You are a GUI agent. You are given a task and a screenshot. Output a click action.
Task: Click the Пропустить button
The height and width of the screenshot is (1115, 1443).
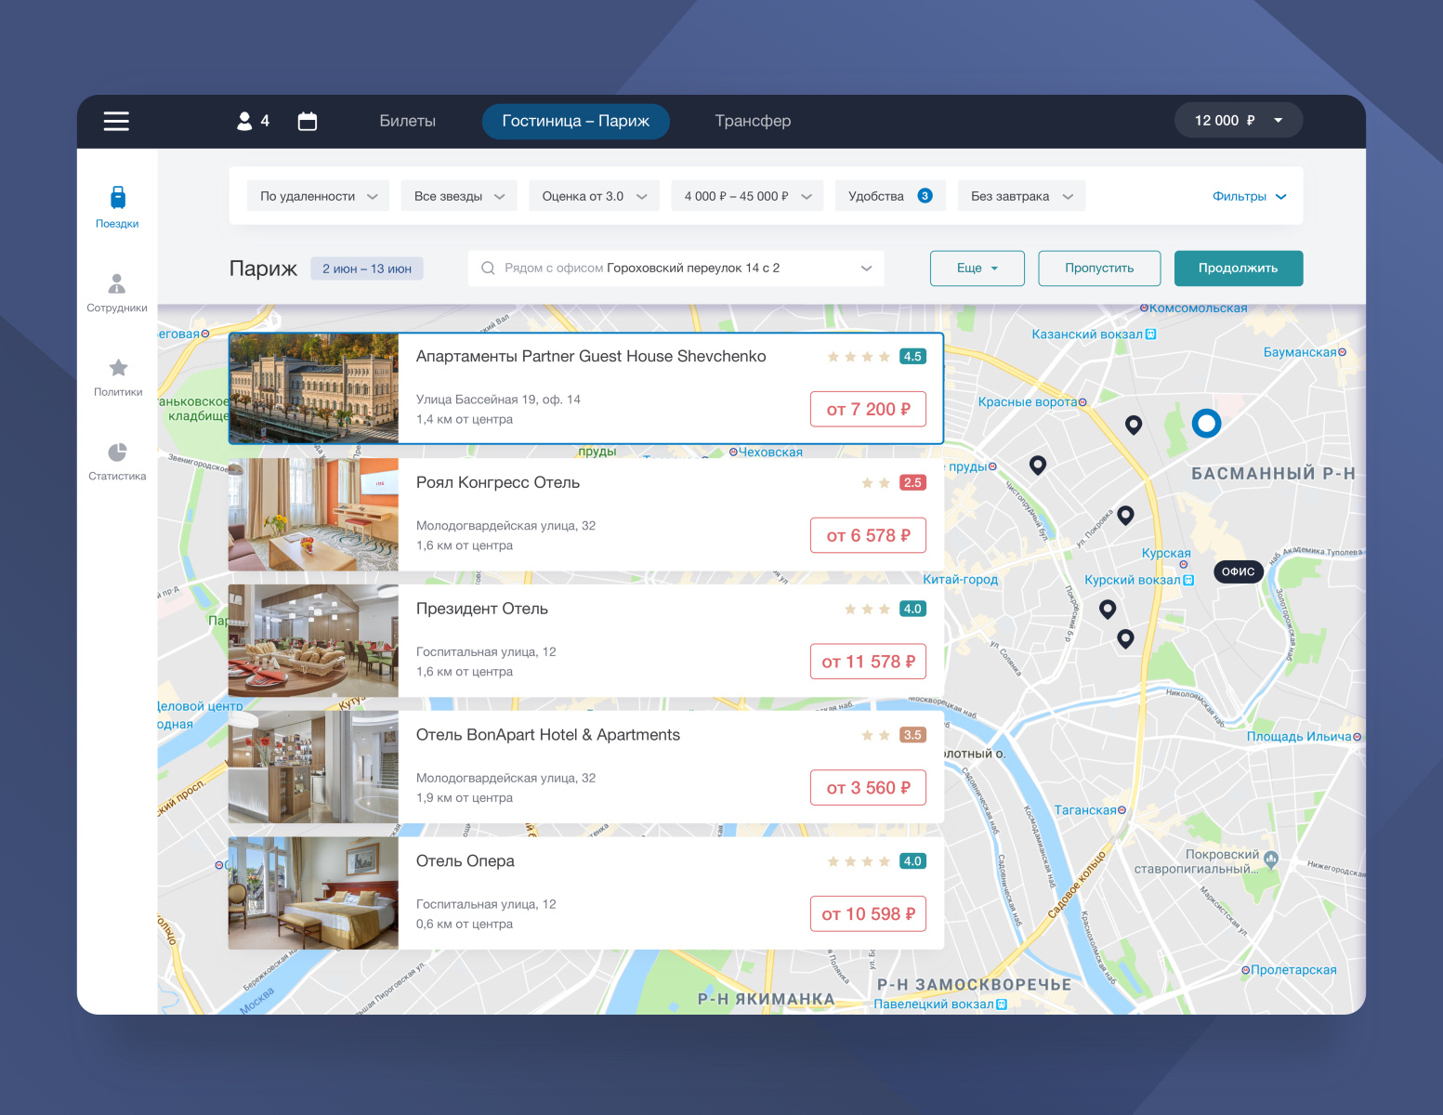pos(1099,268)
